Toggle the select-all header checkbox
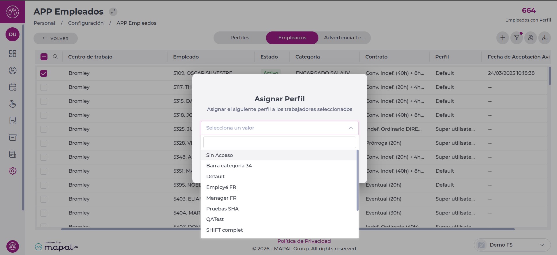Screen dimensions: 557x255 tap(44, 57)
